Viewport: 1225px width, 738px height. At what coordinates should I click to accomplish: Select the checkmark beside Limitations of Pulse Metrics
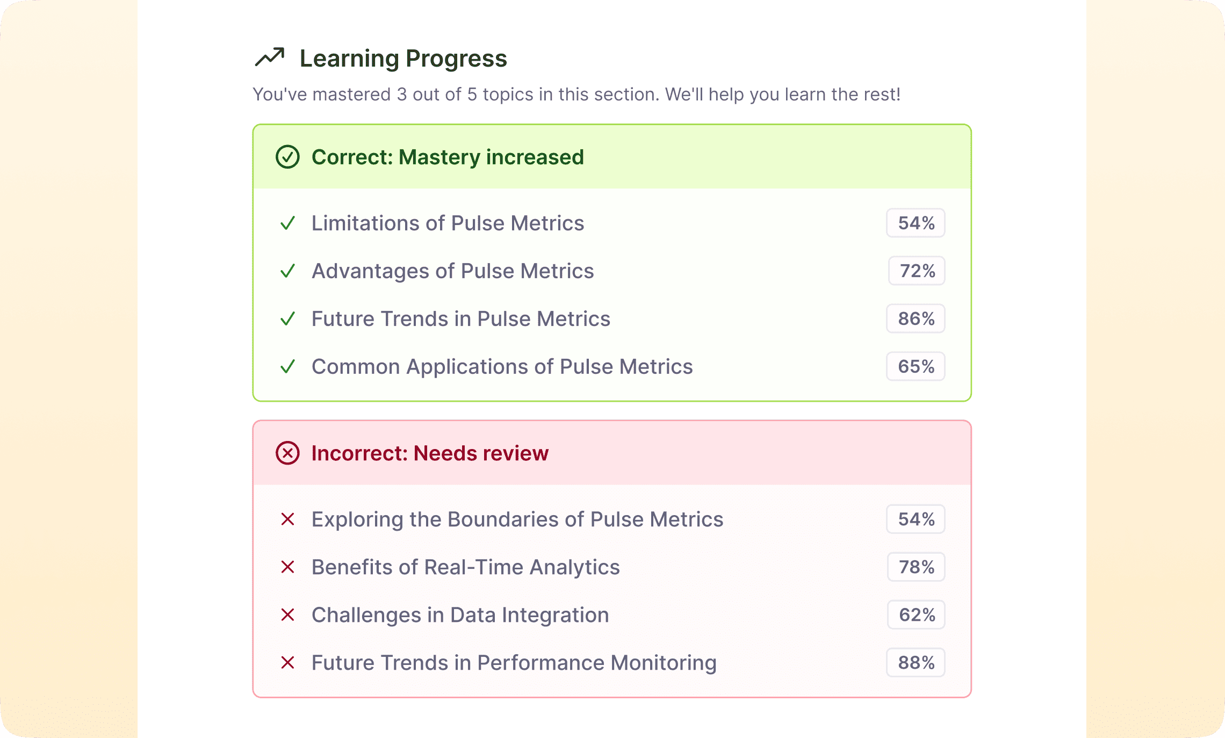click(x=288, y=223)
